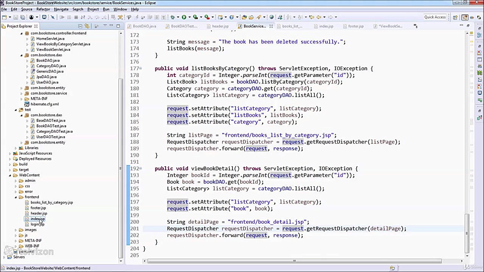Maximize the Project Explorer panel
The image size is (484, 272).
[x=118, y=26]
